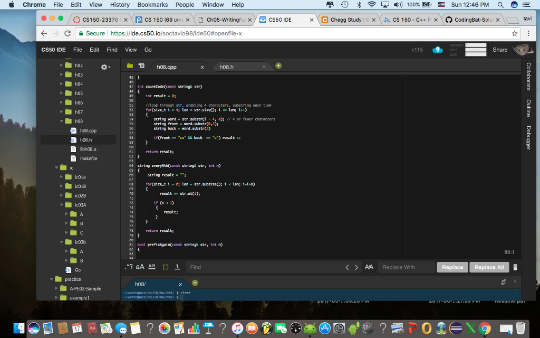This screenshot has height=338, width=540.
Task: Open the Outline side panel
Action: 528,108
